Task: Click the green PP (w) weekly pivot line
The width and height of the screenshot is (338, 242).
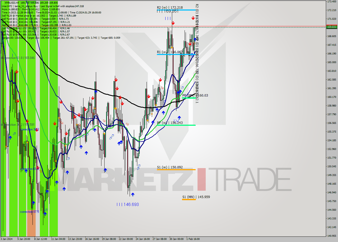Action: (x=176, y=125)
